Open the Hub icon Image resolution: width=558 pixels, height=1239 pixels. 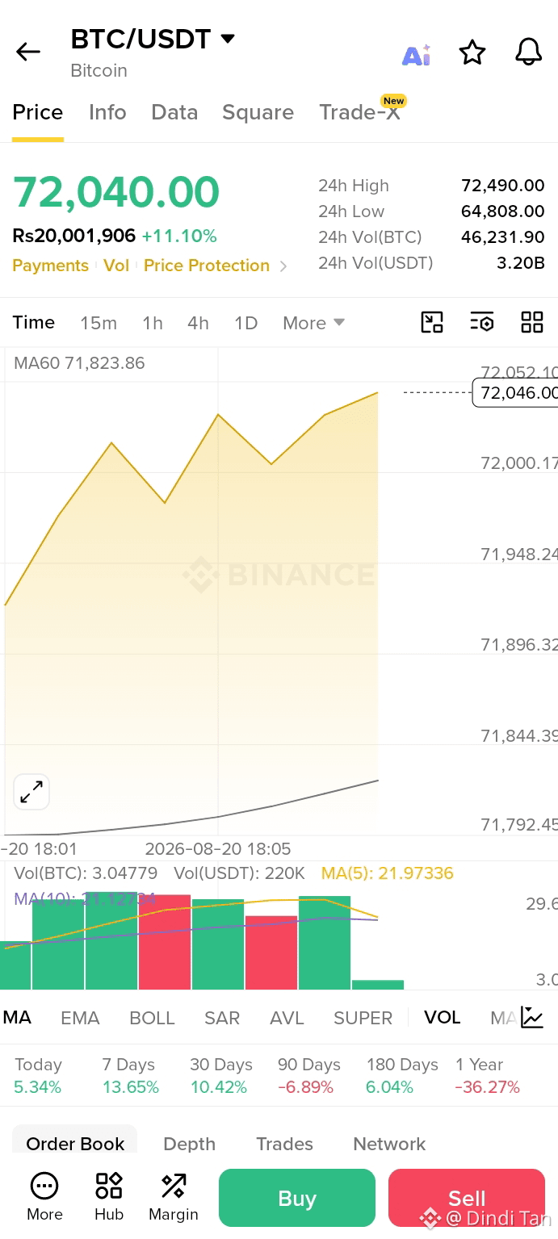click(x=109, y=1198)
